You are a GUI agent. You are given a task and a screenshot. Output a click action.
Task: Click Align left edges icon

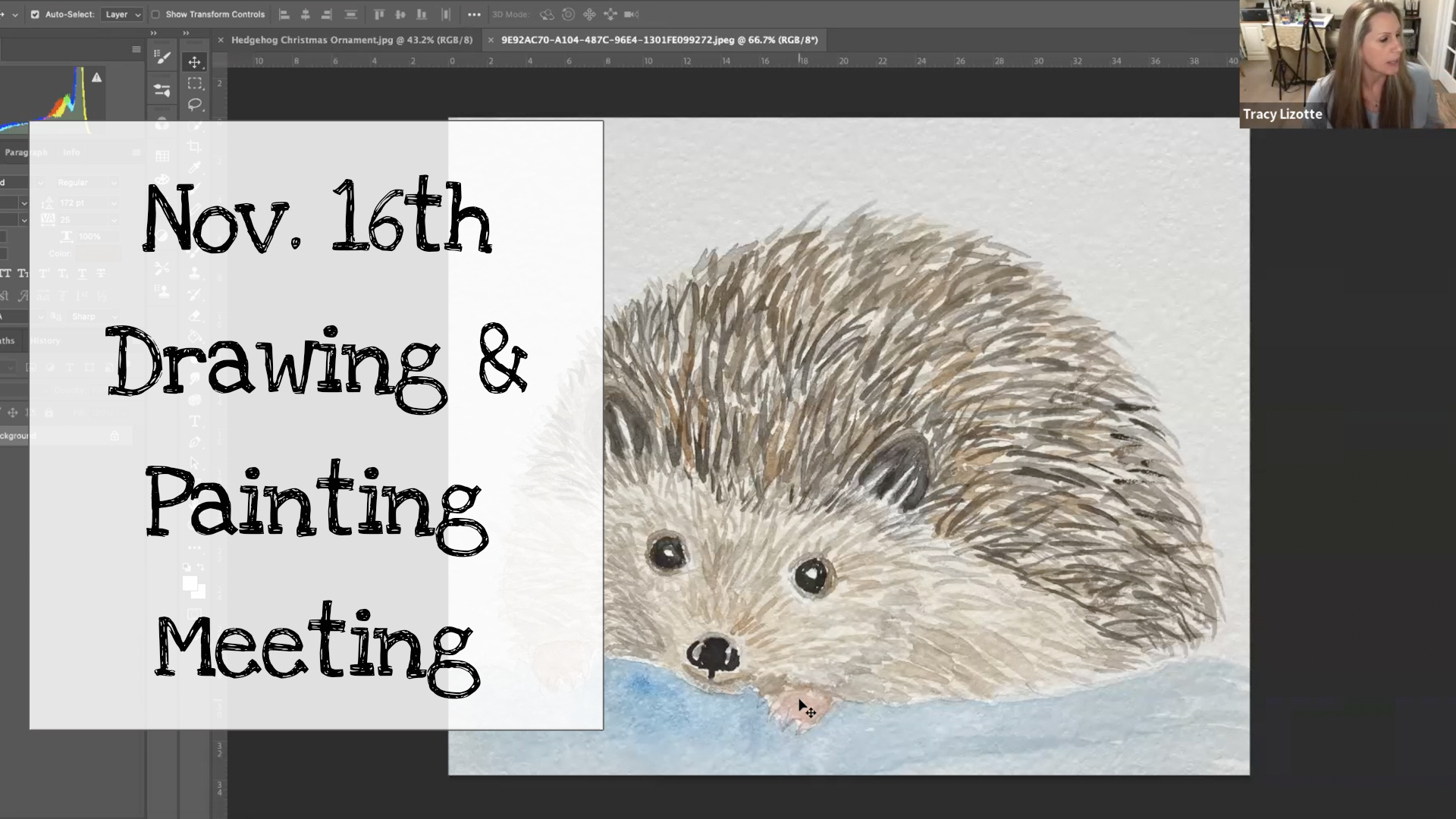tap(284, 14)
